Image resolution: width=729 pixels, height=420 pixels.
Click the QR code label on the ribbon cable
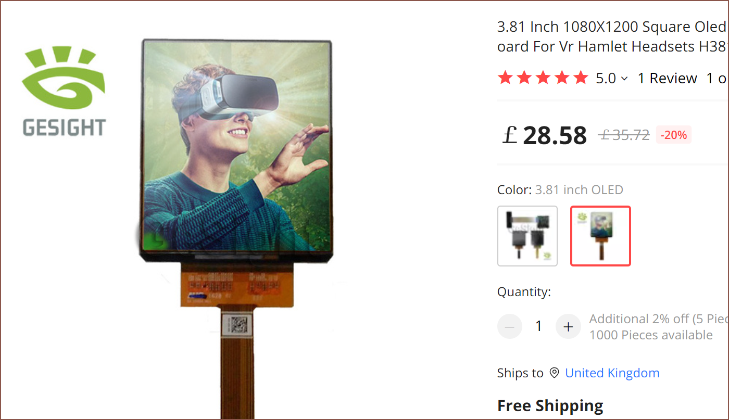click(238, 325)
